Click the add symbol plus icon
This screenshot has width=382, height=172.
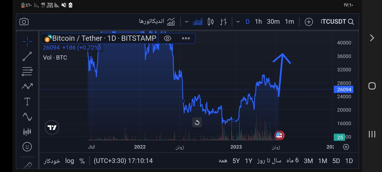point(309,22)
